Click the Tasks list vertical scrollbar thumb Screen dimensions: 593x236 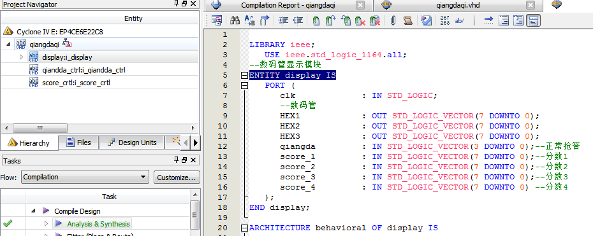[x=195, y=214]
